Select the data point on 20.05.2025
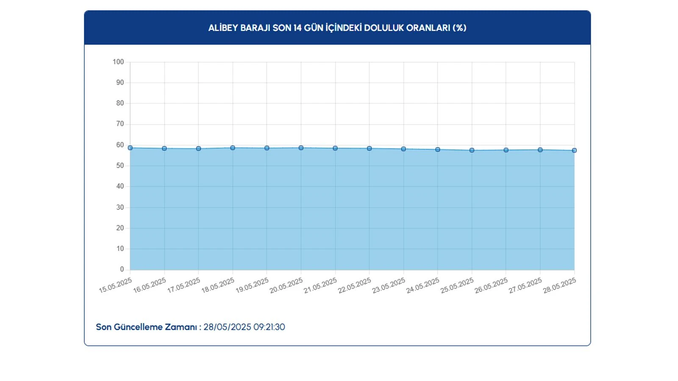The height and width of the screenshot is (381, 678). pos(301,148)
